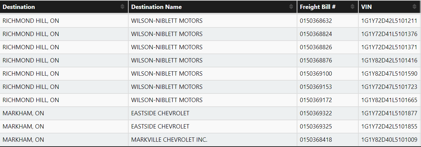Click the VIN header label

click(x=366, y=7)
